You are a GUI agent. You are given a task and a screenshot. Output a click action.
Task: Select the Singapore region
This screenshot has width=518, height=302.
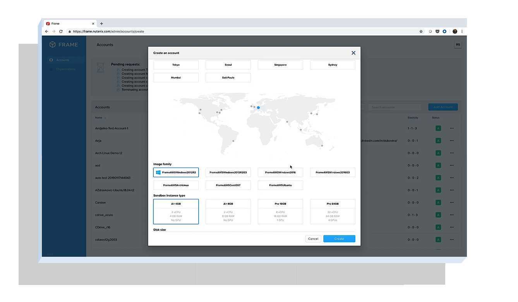[280, 65]
